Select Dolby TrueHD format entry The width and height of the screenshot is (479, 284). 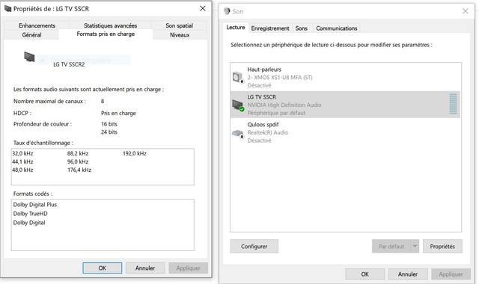(x=30, y=214)
